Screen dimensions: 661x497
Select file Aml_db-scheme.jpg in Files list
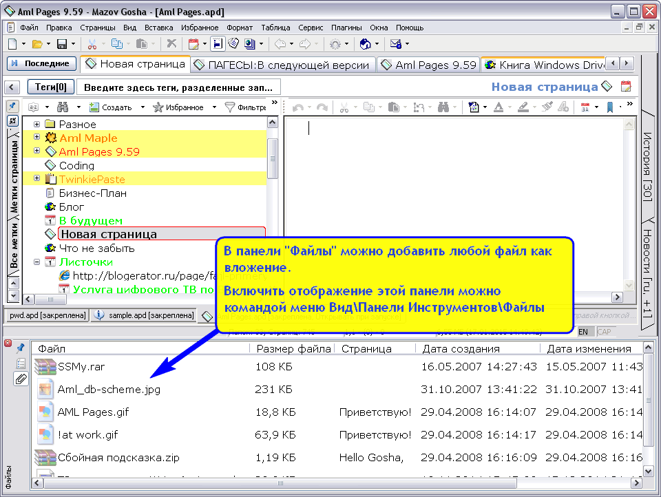pos(109,389)
